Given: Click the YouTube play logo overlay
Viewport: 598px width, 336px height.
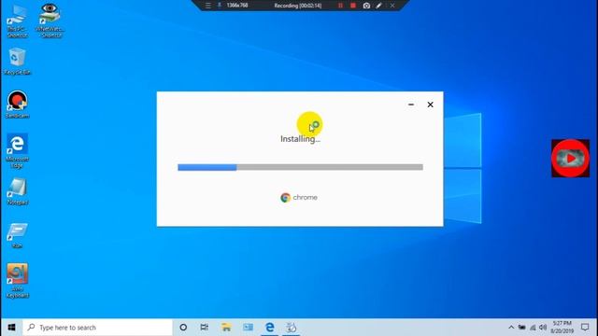Looking at the screenshot, I should point(571,158).
